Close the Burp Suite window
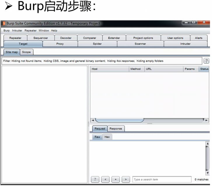 (x=204, y=22)
